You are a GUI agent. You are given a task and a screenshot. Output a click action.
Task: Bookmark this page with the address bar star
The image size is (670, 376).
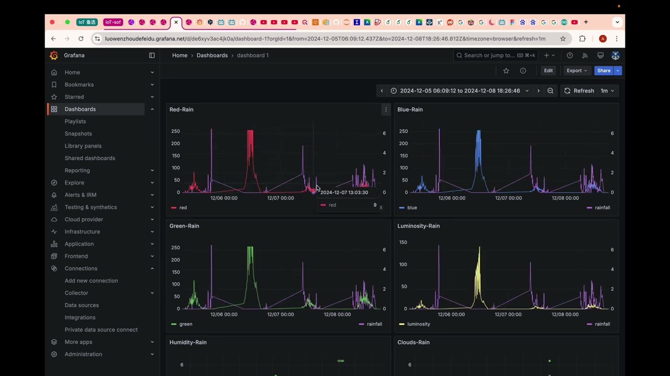tap(563, 39)
